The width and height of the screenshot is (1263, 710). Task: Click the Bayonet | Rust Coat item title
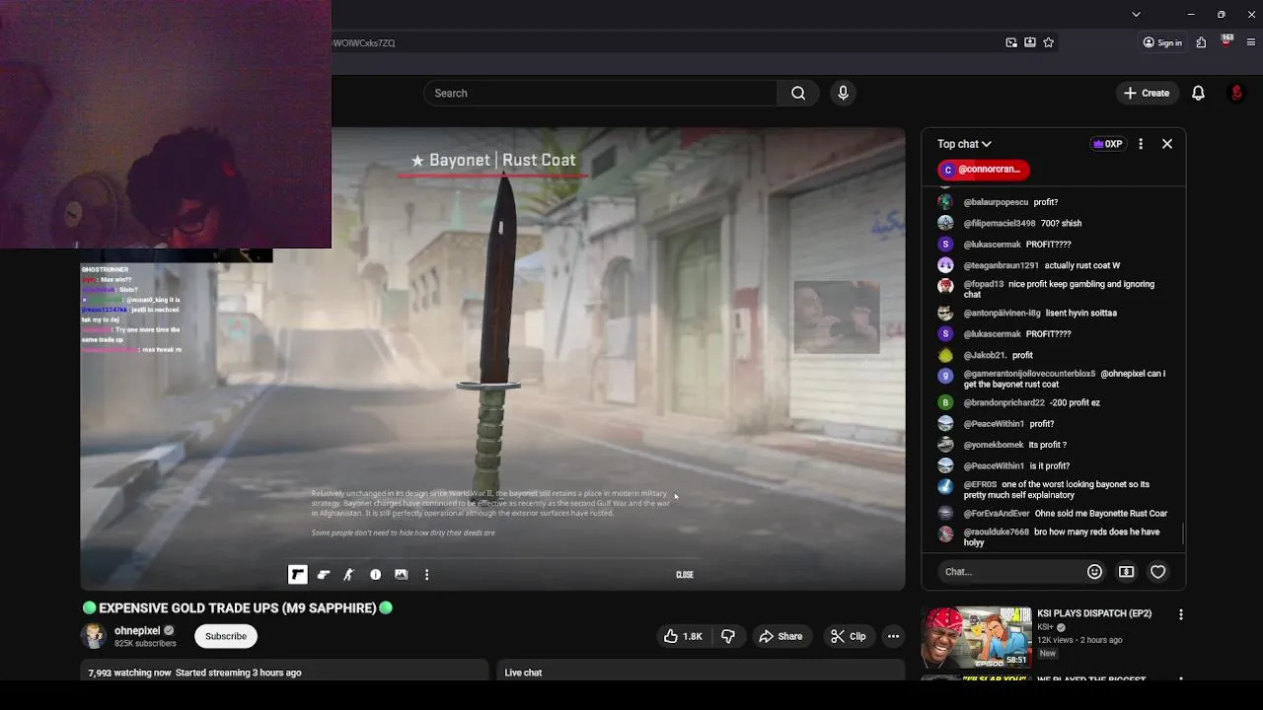[493, 160]
